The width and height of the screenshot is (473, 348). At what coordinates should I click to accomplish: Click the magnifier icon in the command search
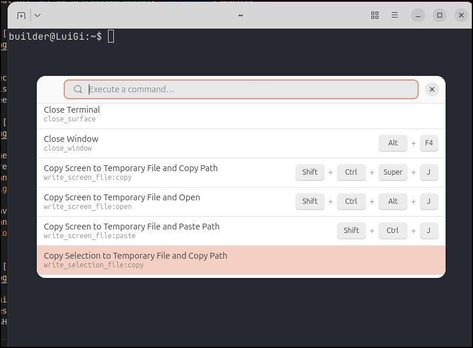coord(78,89)
